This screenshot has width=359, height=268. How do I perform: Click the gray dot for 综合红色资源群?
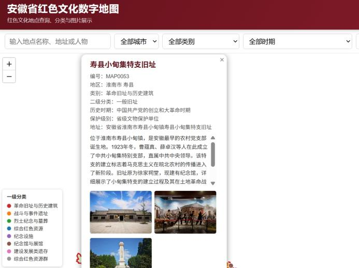[9, 259]
